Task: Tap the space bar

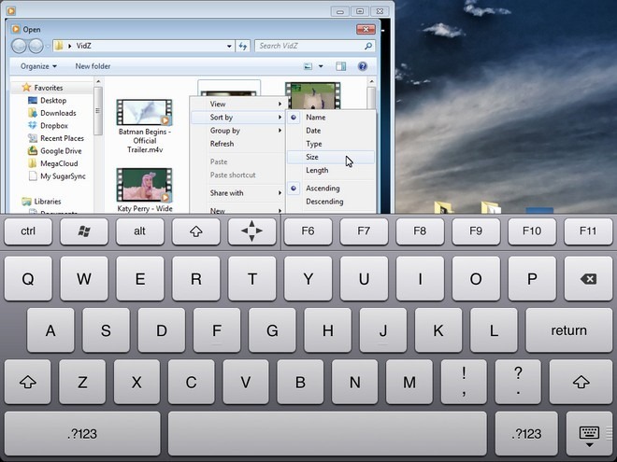Action: 327,434
